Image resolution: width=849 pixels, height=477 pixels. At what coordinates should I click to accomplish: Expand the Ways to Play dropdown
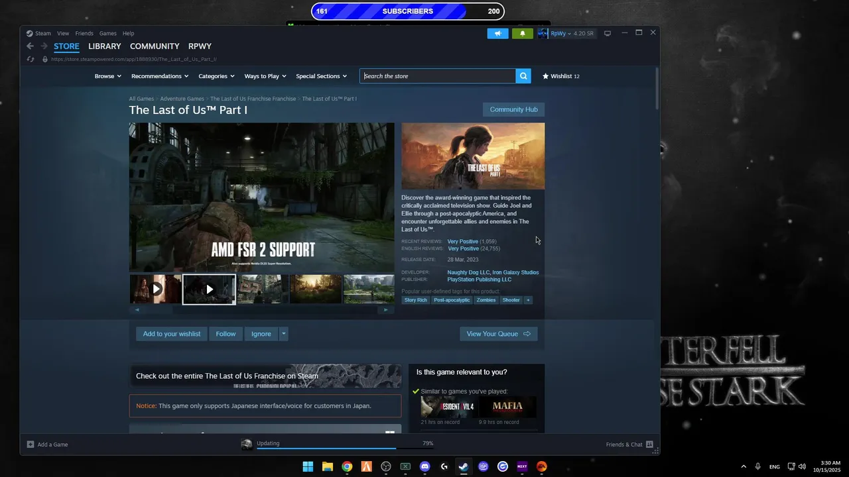(x=265, y=76)
